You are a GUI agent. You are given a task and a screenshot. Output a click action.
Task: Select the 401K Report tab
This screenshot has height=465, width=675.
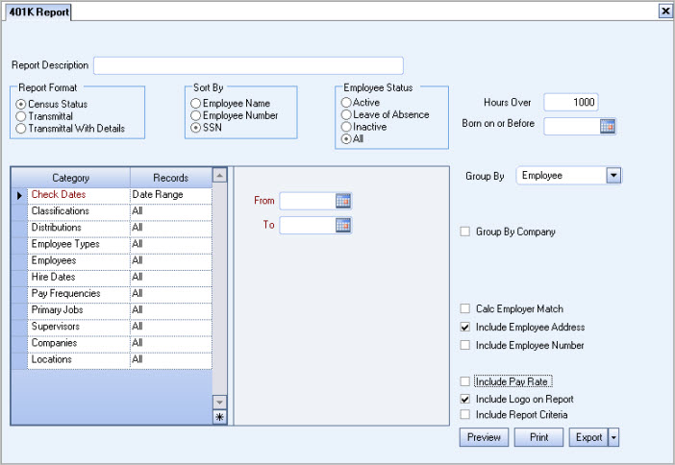point(40,12)
